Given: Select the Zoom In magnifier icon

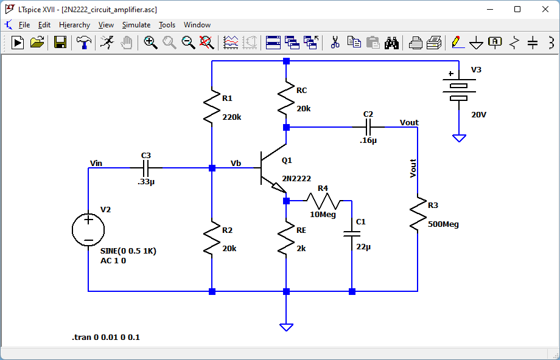Looking at the screenshot, I should click(x=150, y=43).
